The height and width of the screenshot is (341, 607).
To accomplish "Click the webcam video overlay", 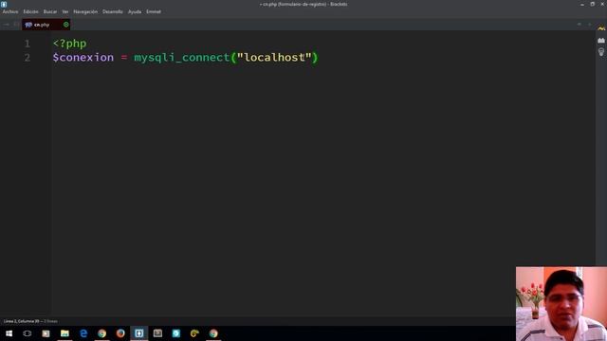I will pos(561,304).
